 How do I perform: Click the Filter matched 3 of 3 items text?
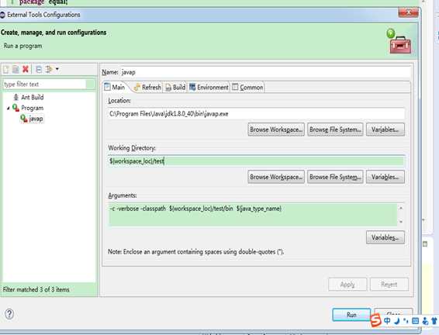36,289
